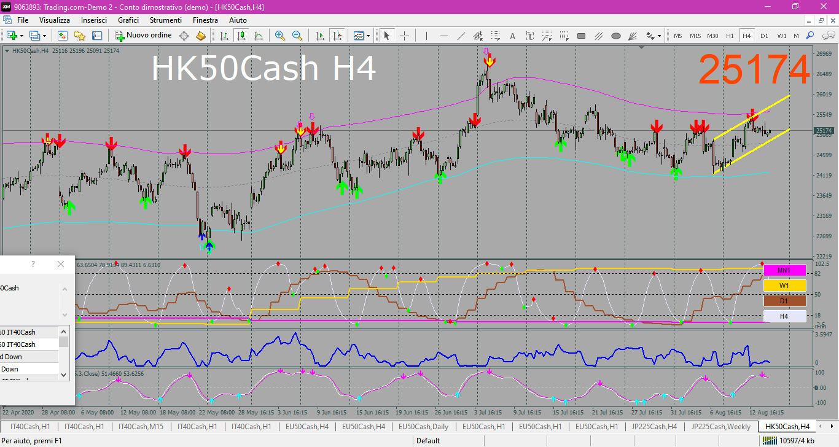Expand the indicators dropdown arrow
The width and height of the screenshot is (839, 447).
(x=369, y=36)
